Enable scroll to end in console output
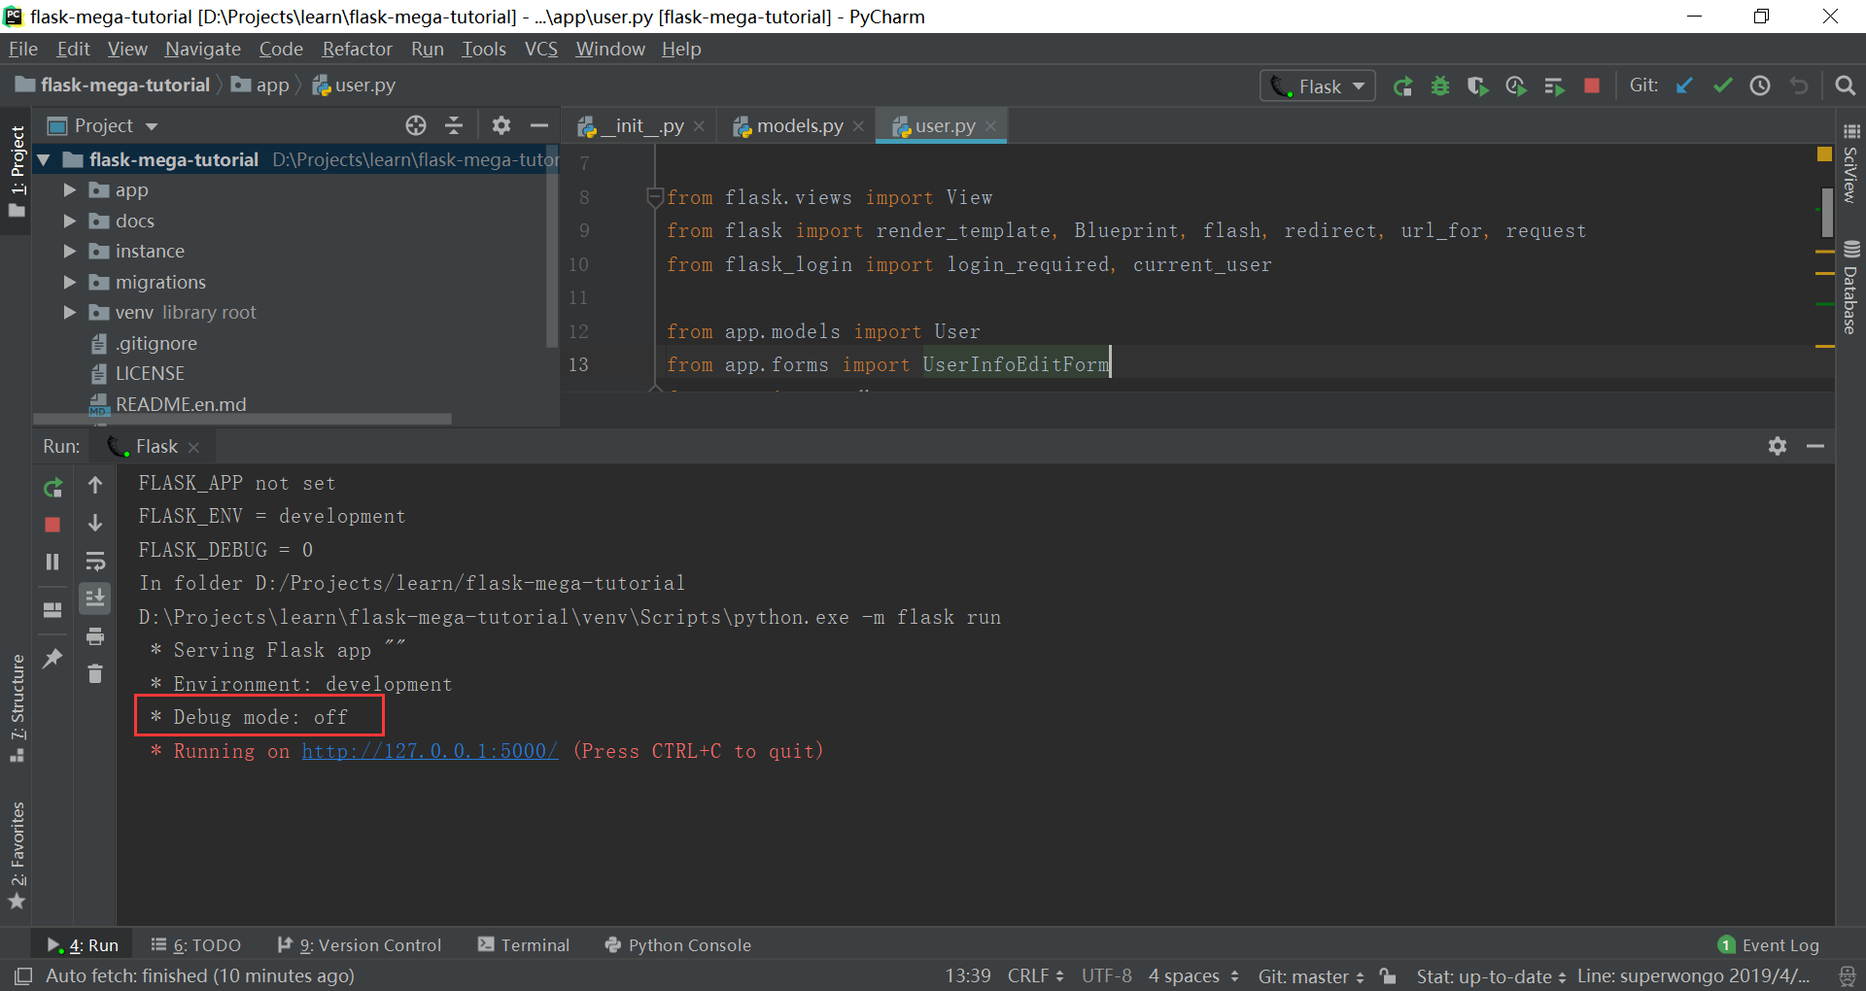Image resolution: width=1866 pixels, height=991 pixels. (95, 598)
